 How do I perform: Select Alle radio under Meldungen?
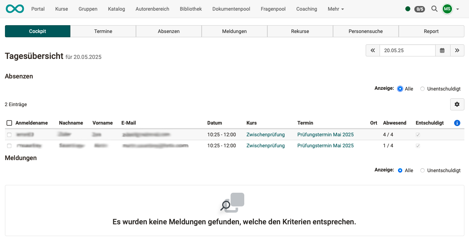pos(400,170)
